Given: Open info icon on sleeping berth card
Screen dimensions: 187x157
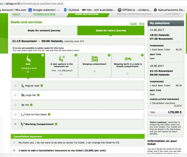Looking at the screenshot, I should click(x=142, y=55).
